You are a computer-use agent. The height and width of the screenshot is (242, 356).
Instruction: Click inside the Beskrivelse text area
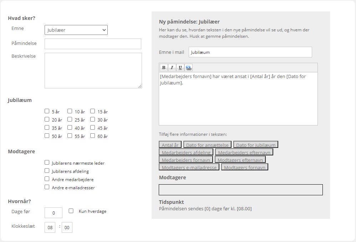pyautogui.click(x=93, y=71)
